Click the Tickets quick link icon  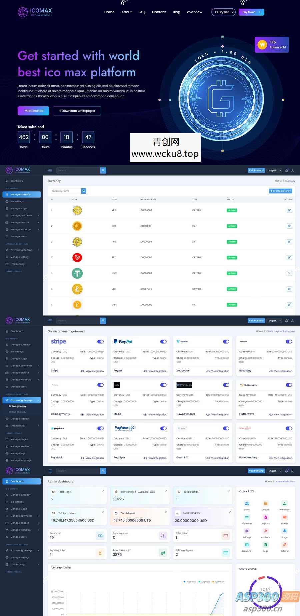click(284, 517)
